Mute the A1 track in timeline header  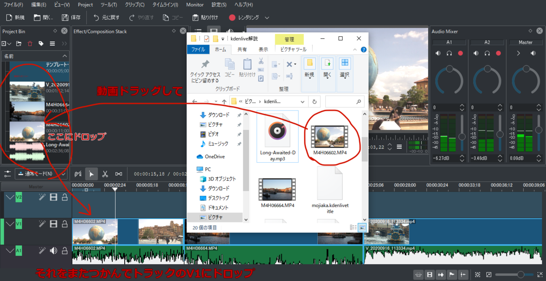[x=53, y=251]
